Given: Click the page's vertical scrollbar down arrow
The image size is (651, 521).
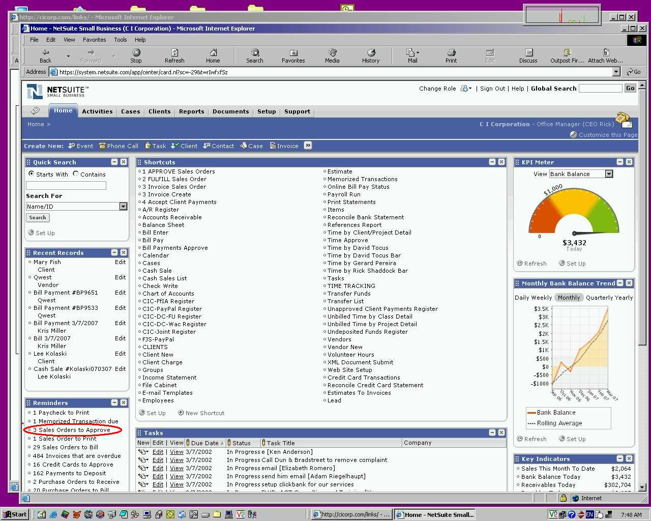Looking at the screenshot, I should point(642,487).
